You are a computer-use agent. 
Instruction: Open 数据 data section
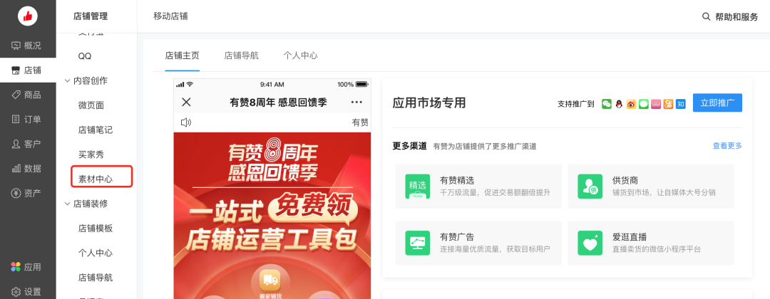tap(28, 168)
